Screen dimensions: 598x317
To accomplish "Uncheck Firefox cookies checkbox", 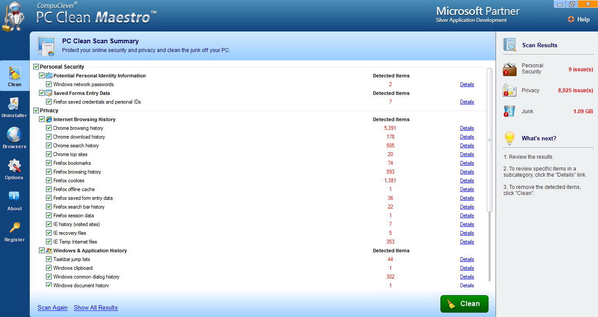I will (x=49, y=181).
